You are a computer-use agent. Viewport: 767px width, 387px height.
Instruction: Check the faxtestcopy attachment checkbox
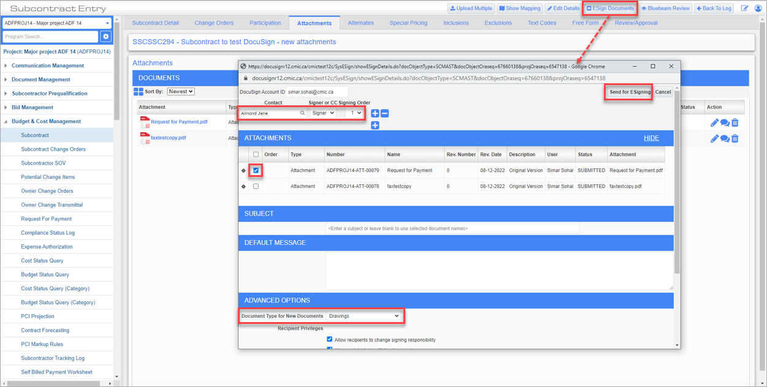(x=256, y=186)
